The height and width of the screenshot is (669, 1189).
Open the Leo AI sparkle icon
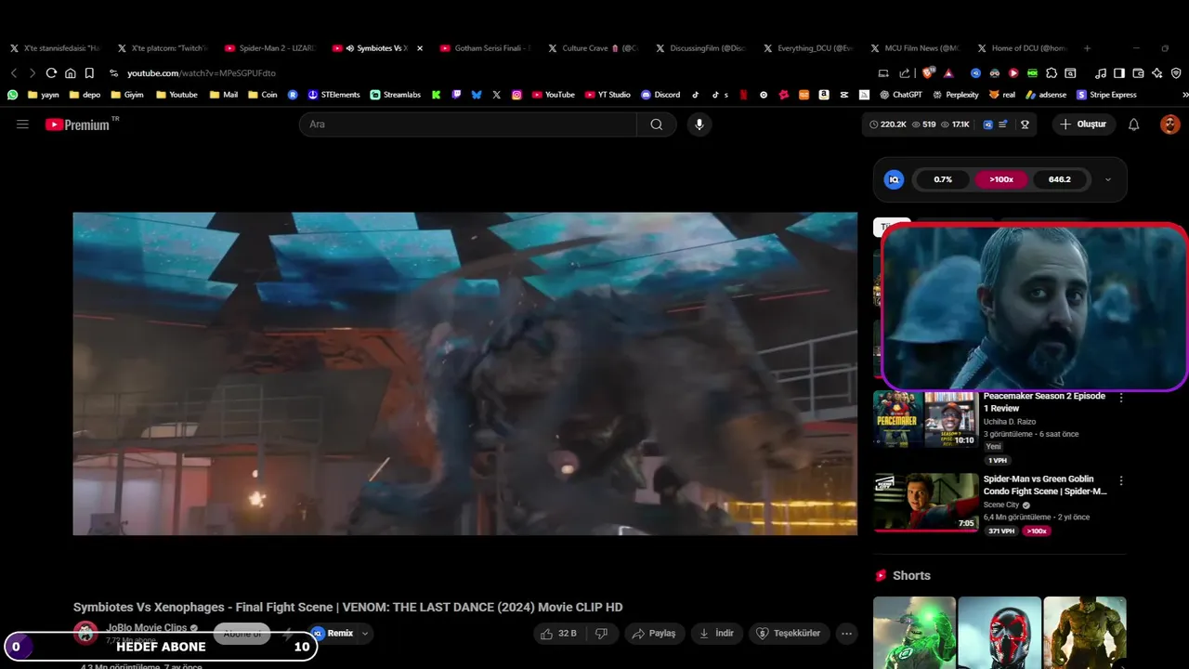coord(1156,72)
